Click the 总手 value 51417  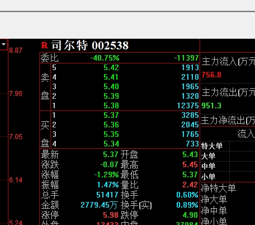107,195
